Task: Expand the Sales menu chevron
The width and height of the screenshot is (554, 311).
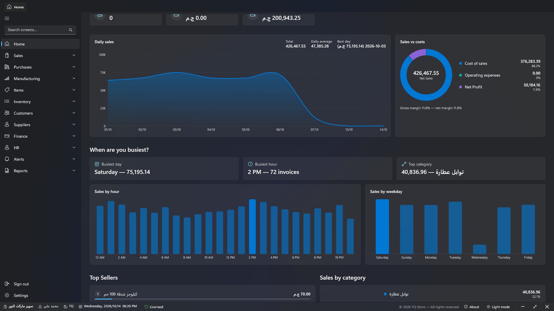Action: click(74, 55)
